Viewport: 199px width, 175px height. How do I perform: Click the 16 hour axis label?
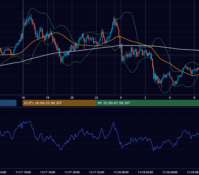[x=23, y=98]
